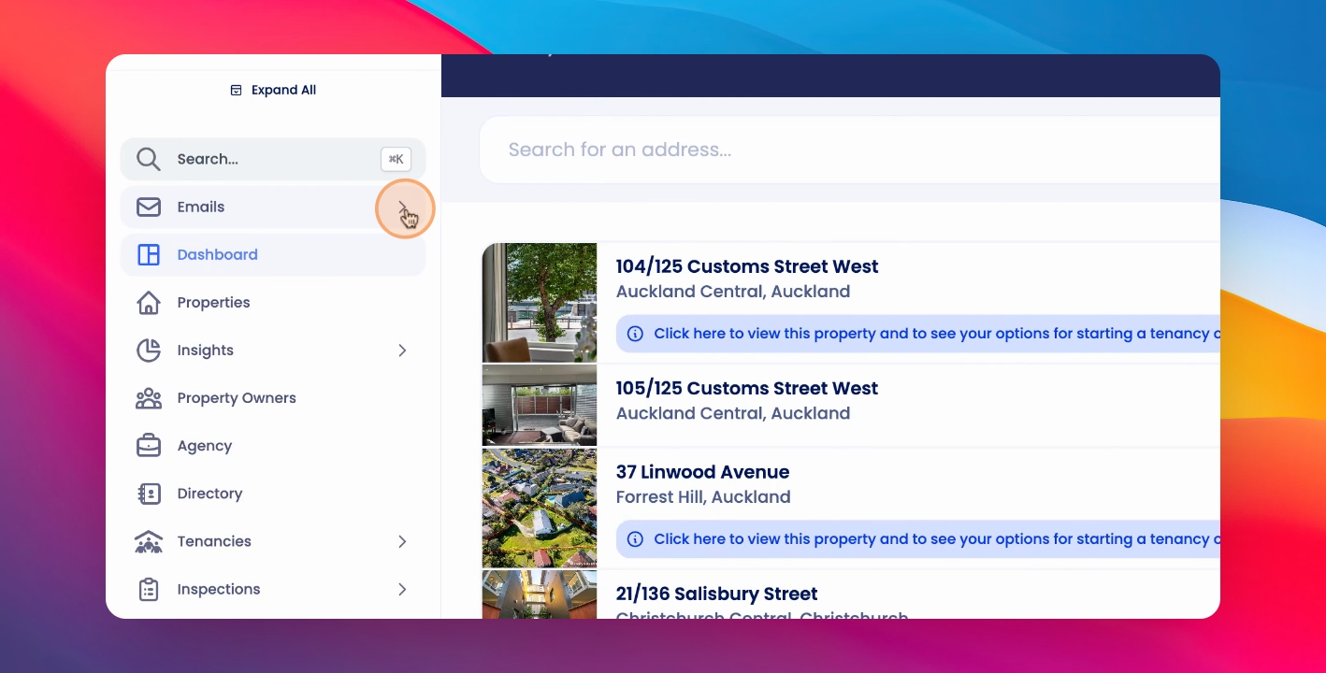
Task: Click the Expand All icon
Action: pos(236,91)
